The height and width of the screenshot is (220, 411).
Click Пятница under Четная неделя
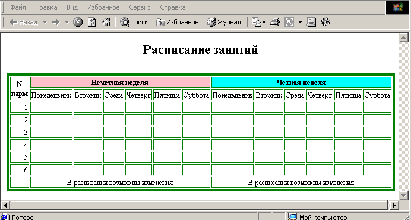click(x=348, y=95)
